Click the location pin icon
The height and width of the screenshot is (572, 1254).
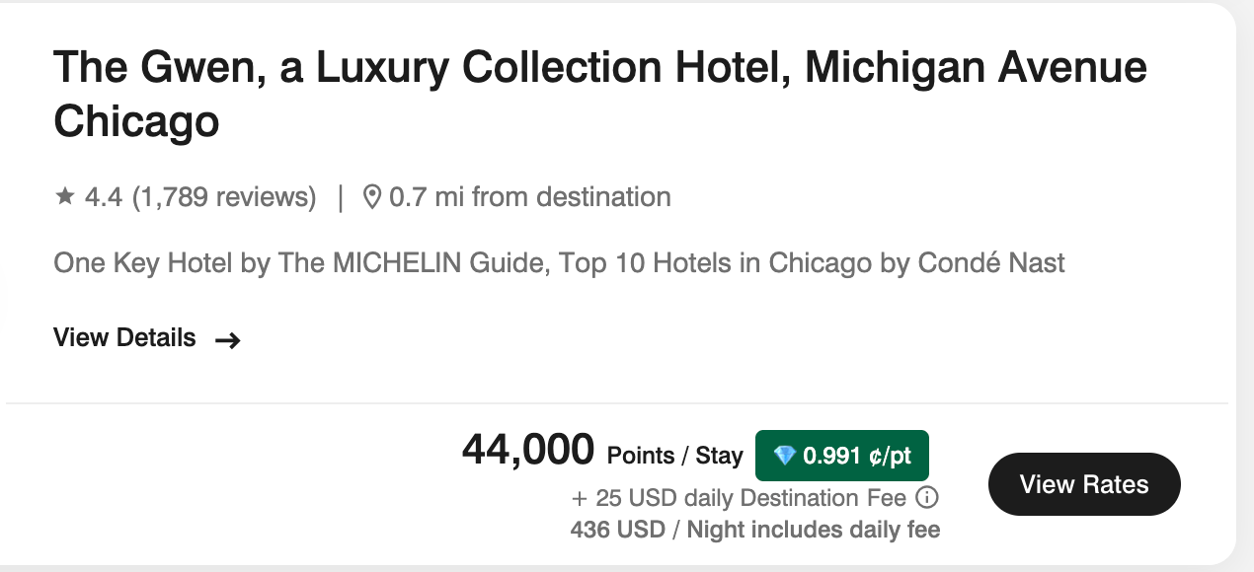tap(372, 197)
